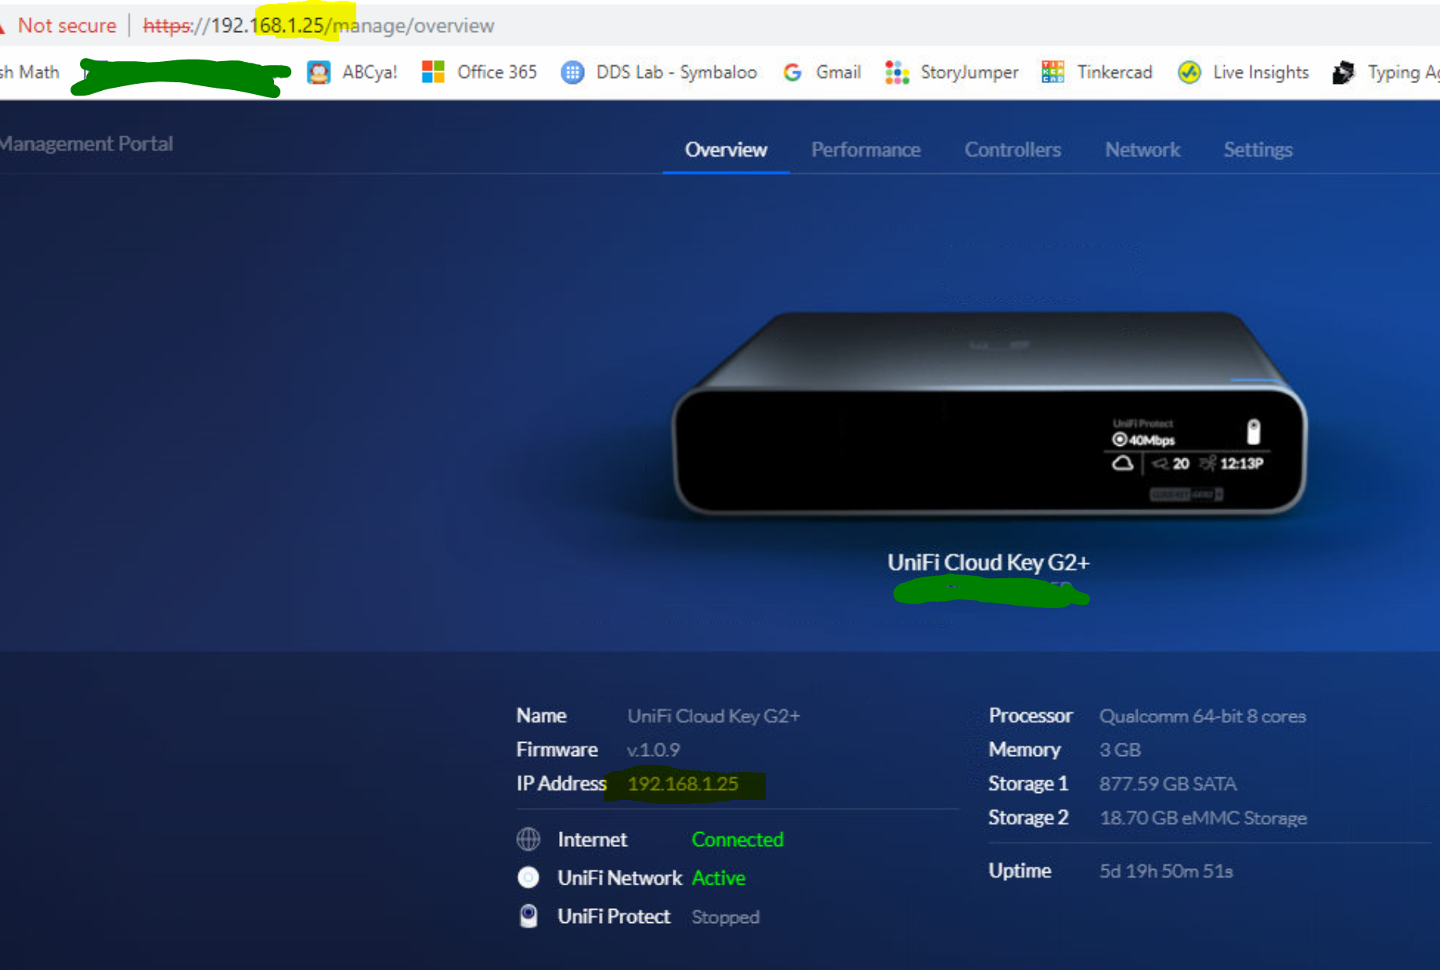Viewport: 1440px width, 970px height.
Task: Go to the Network tab
Action: [x=1142, y=150]
